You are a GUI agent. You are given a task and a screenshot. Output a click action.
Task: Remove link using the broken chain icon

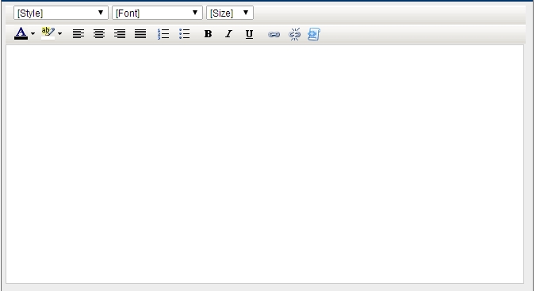[x=294, y=34]
